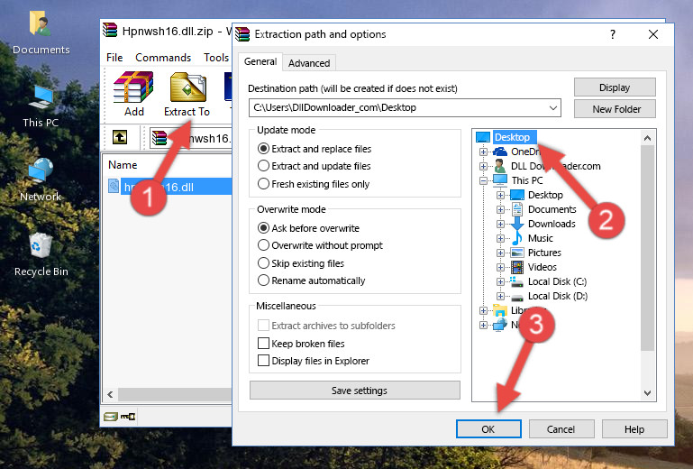Expand the Music tree node

tap(500, 238)
